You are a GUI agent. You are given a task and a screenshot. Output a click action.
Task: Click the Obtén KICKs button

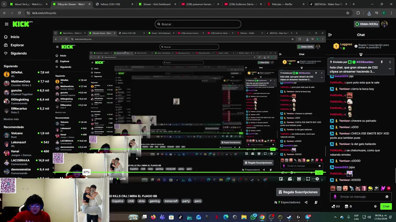tap(366, 24)
